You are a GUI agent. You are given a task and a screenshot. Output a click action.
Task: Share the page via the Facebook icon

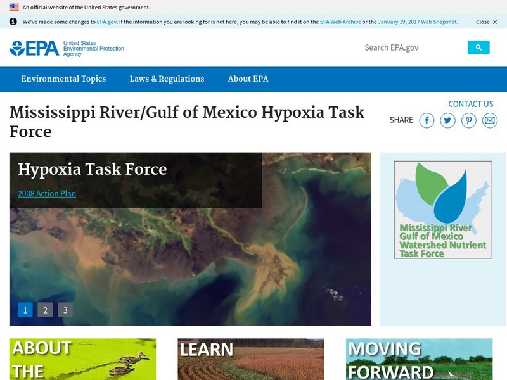coord(428,120)
